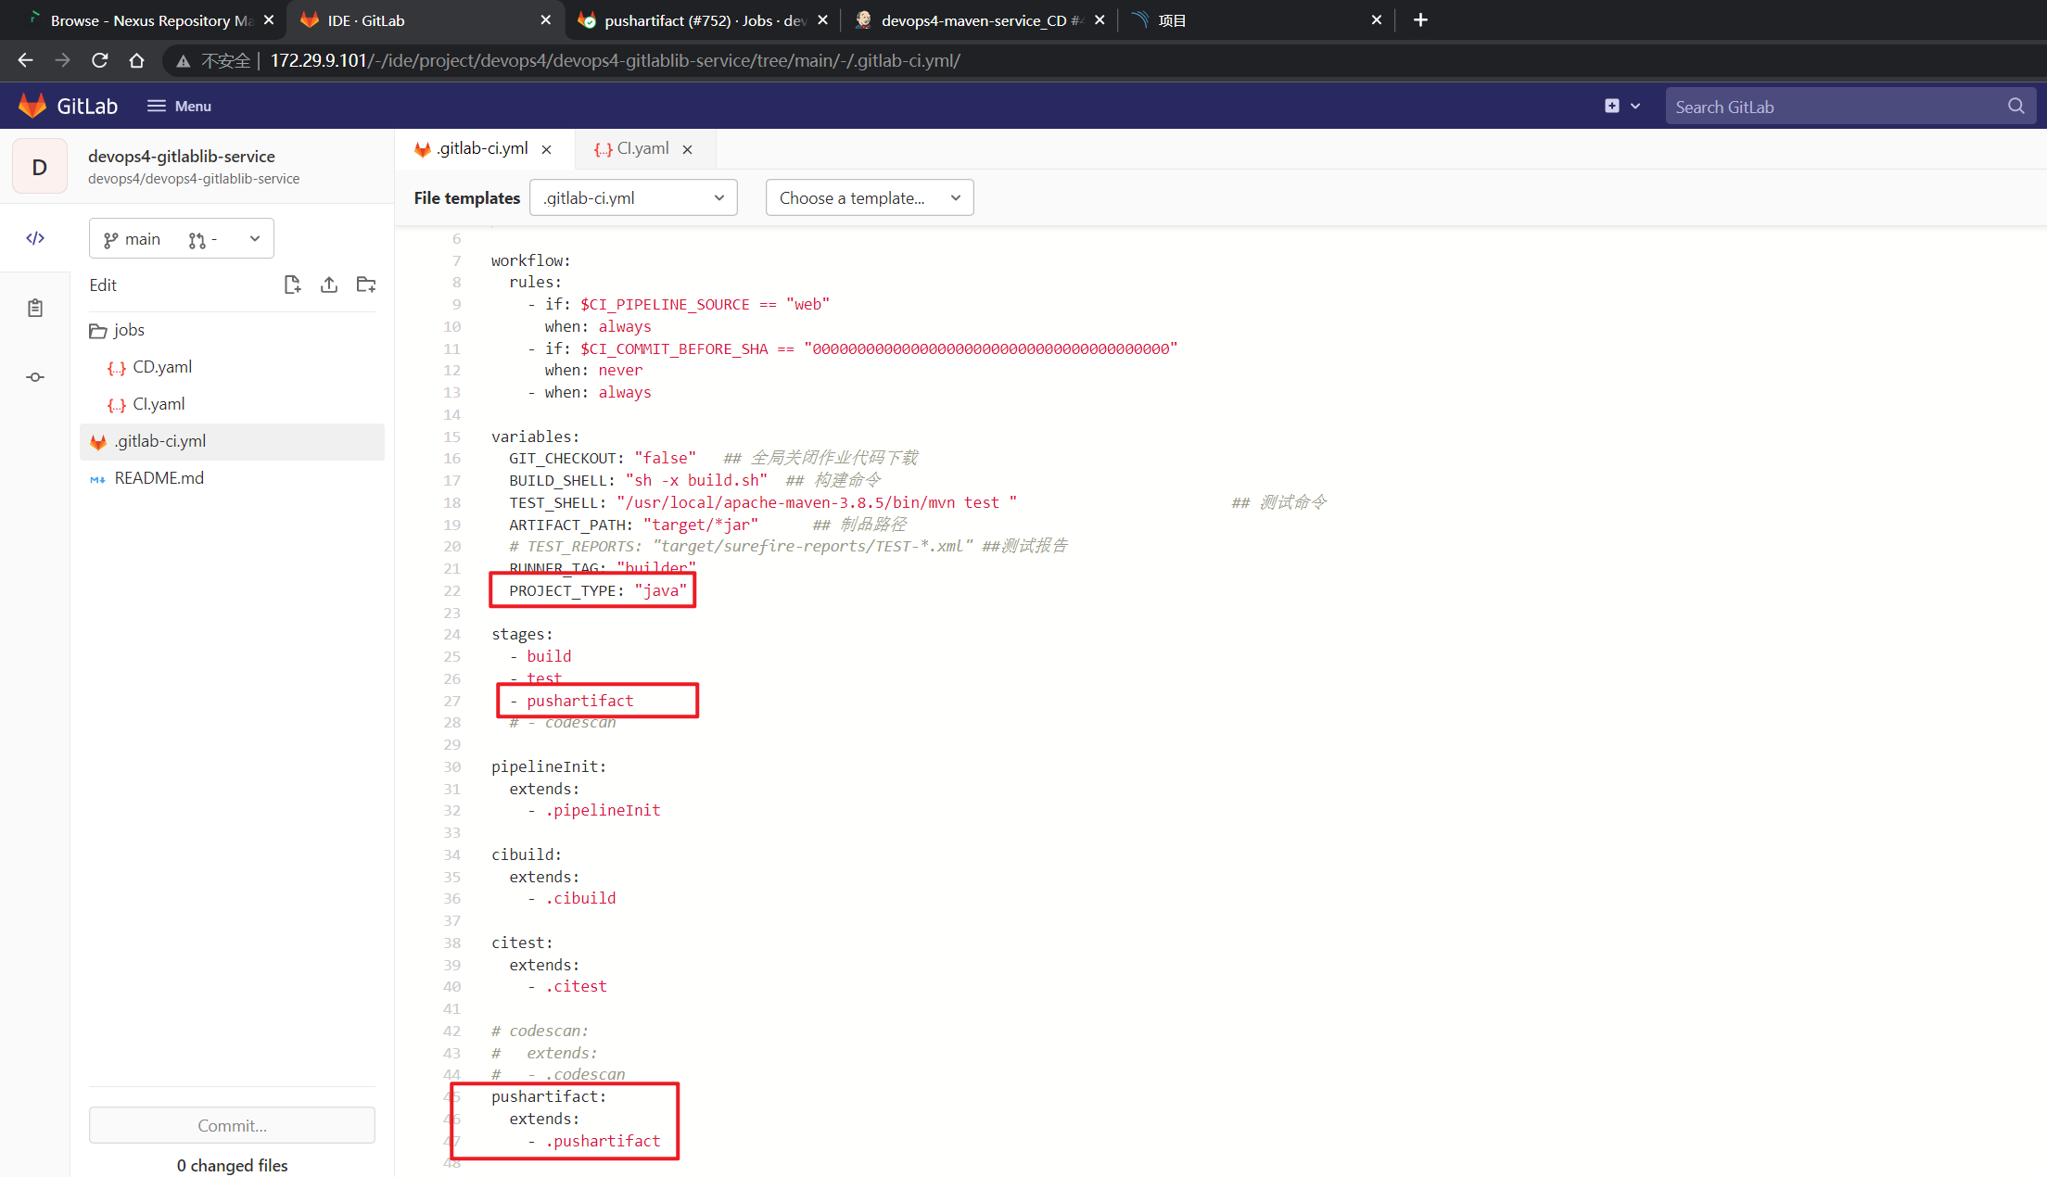Close the CI.yaml editor tab
2047x1177 pixels.
687,149
